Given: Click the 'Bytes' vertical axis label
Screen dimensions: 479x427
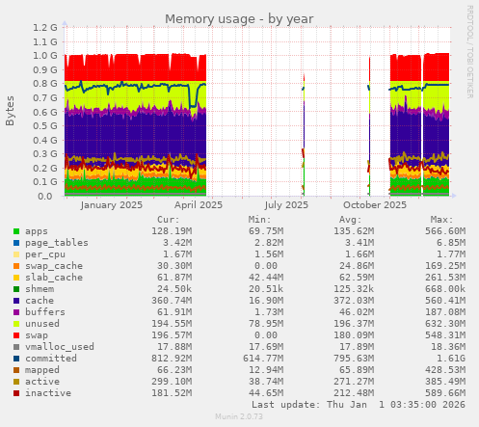Looking at the screenshot, I should [x=10, y=111].
